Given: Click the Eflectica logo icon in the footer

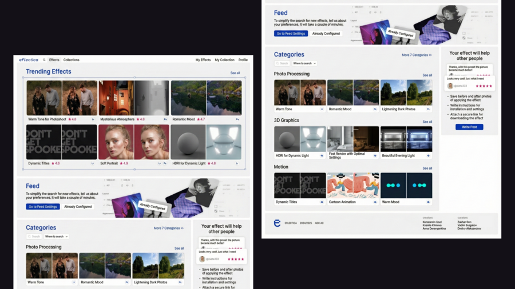Looking at the screenshot, I should pos(277,223).
